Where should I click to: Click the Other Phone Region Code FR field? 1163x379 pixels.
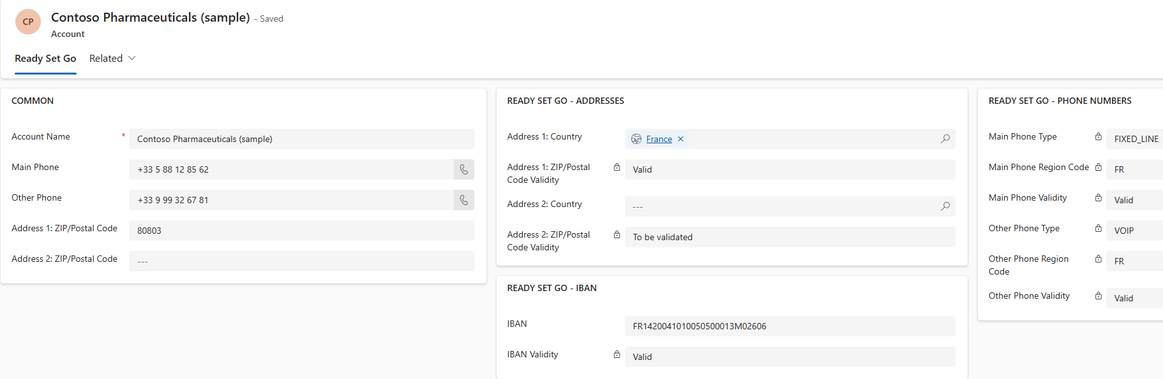point(1134,261)
